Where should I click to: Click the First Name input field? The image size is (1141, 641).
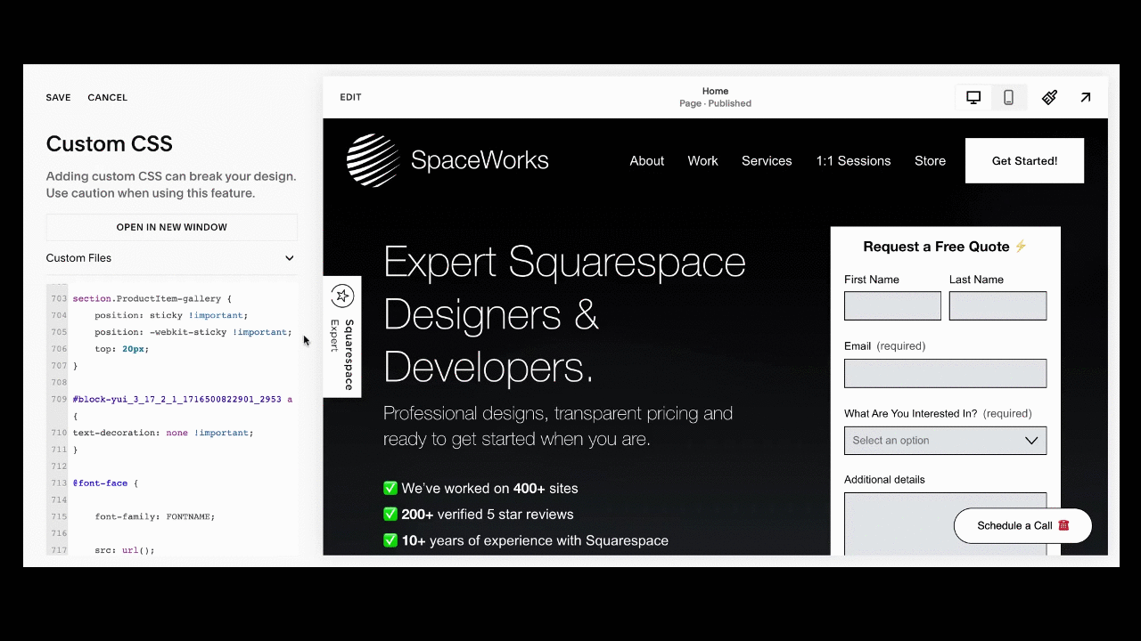[x=892, y=306]
